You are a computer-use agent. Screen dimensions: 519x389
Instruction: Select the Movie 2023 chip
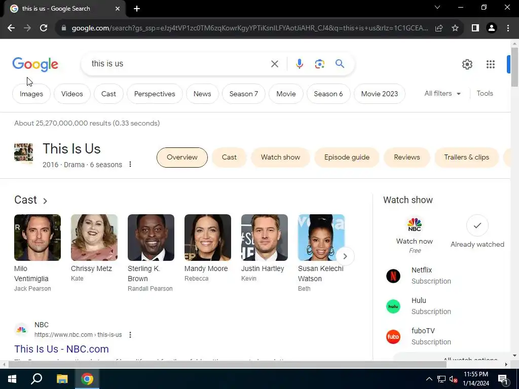pos(379,94)
